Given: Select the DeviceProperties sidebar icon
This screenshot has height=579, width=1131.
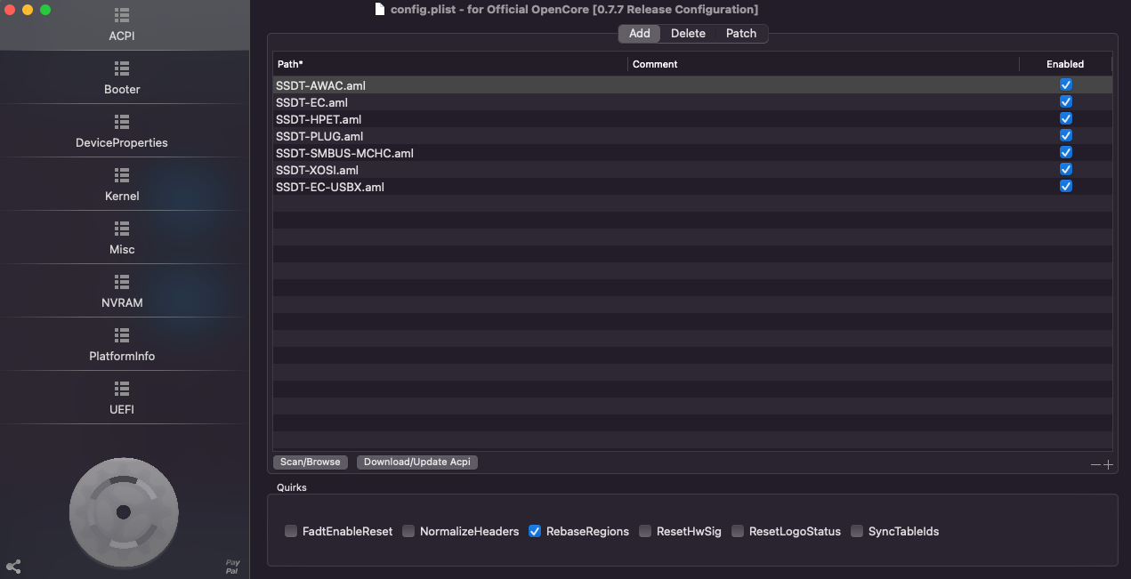Looking at the screenshot, I should pos(122,122).
